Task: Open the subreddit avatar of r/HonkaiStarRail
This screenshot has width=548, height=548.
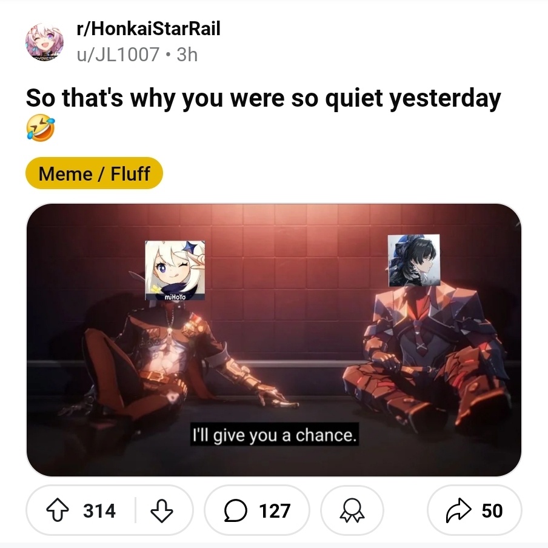Action: coord(44,42)
